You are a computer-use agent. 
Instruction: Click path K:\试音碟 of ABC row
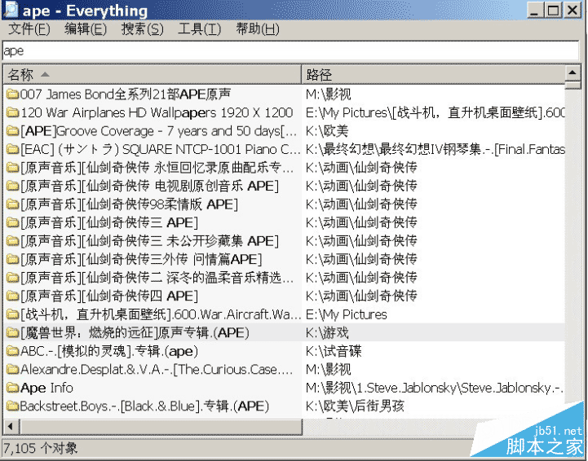(334, 351)
